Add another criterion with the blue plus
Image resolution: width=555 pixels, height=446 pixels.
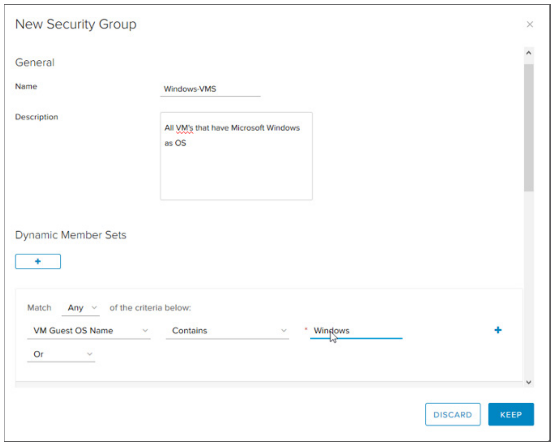pos(498,330)
